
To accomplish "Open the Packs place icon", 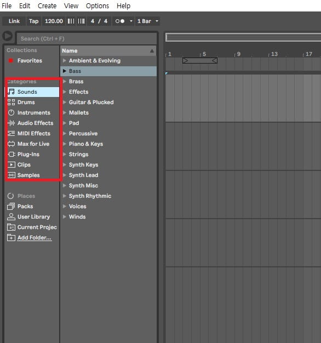I will click(x=11, y=206).
